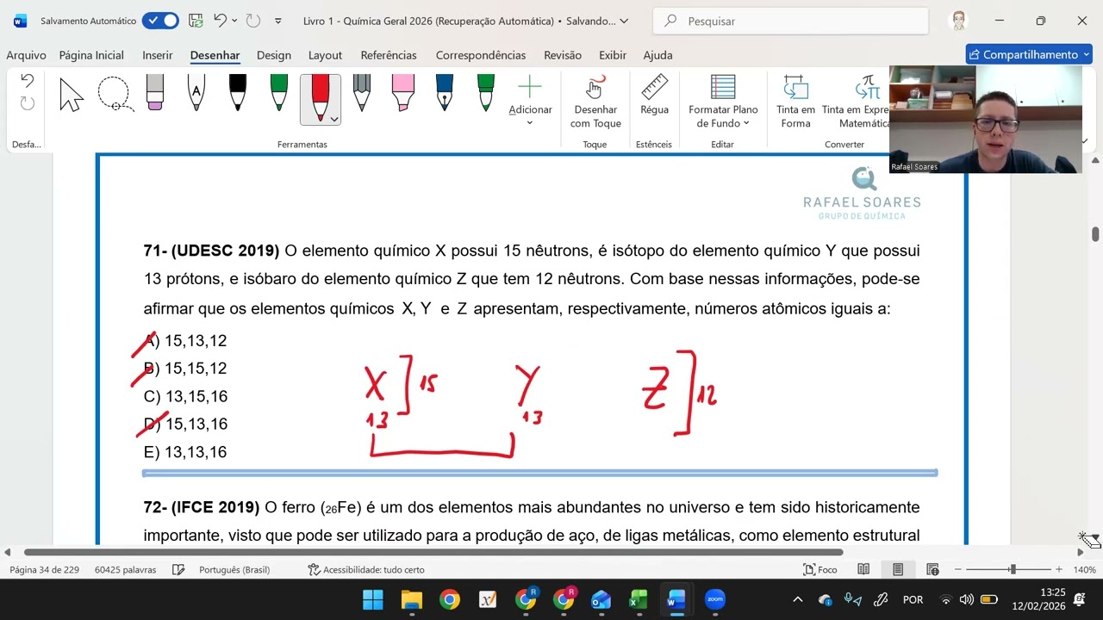Toggle Desenhar com Toque
This screenshot has height=620, width=1103.
595,102
